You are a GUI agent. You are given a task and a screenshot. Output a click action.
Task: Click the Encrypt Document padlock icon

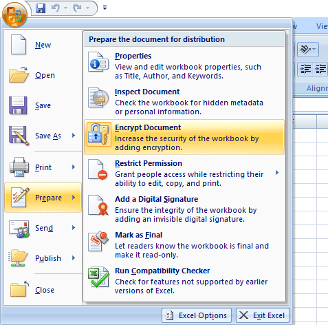click(98, 134)
